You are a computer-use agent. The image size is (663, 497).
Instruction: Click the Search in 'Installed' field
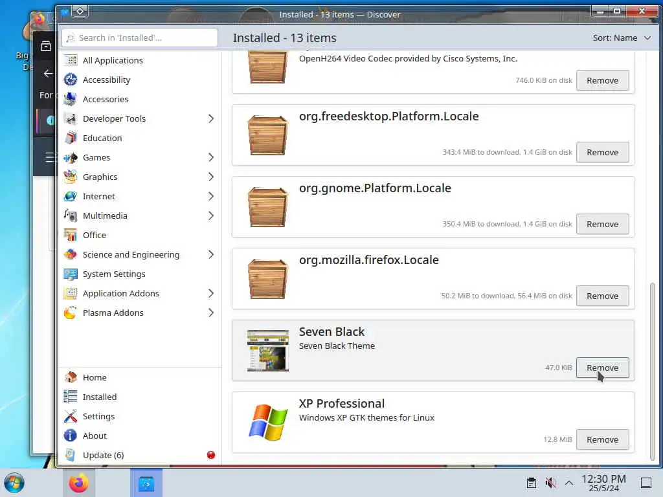tap(140, 38)
